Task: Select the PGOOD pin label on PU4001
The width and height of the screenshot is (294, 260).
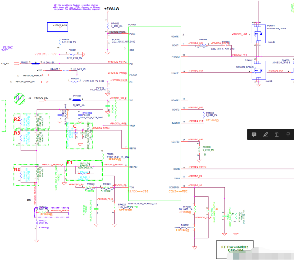Action: (133, 76)
